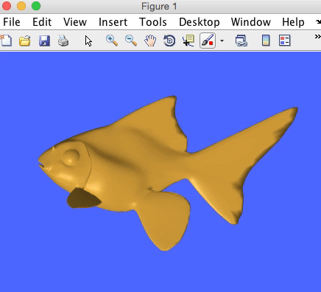Select the Pan hand tool
The width and height of the screenshot is (321, 292).
pos(150,41)
